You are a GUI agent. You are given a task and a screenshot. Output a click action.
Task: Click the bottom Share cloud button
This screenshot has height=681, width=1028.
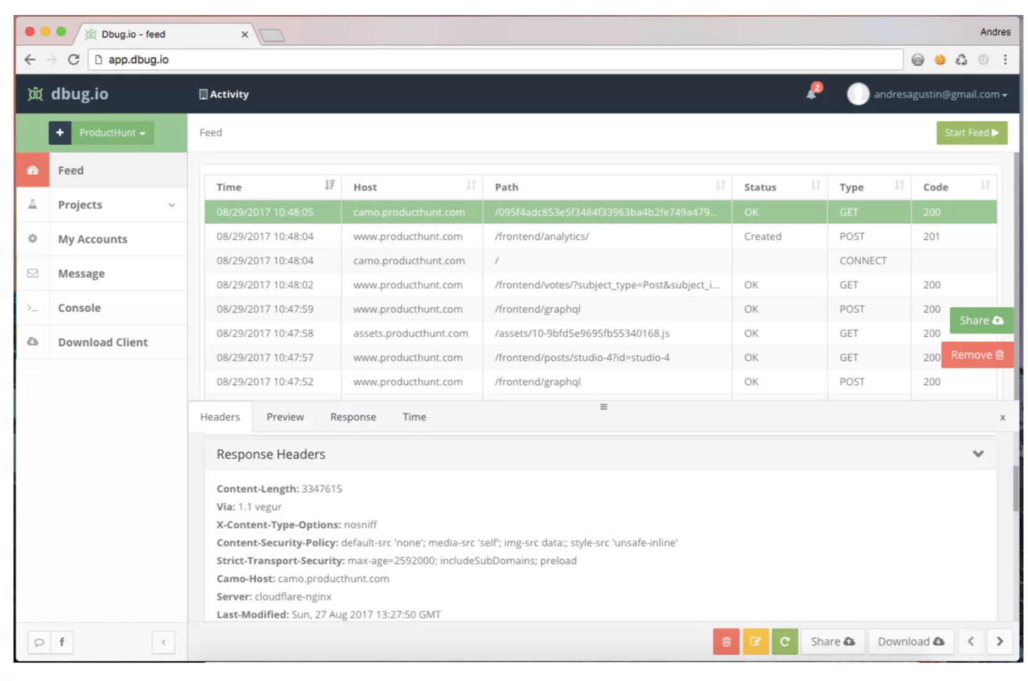832,642
